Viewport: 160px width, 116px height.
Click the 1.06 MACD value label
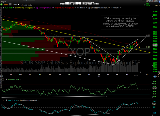point(154,104)
